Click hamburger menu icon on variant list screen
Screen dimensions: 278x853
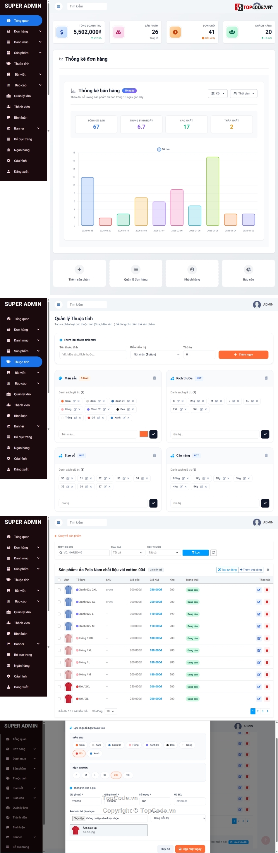coord(59,522)
